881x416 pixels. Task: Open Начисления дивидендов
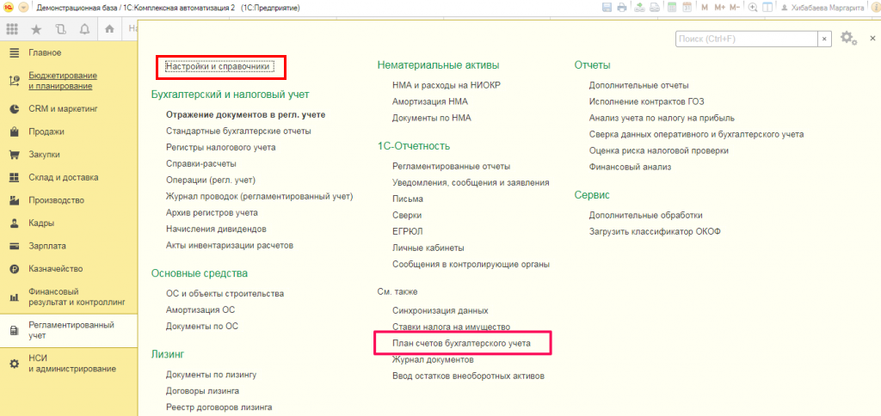click(216, 229)
